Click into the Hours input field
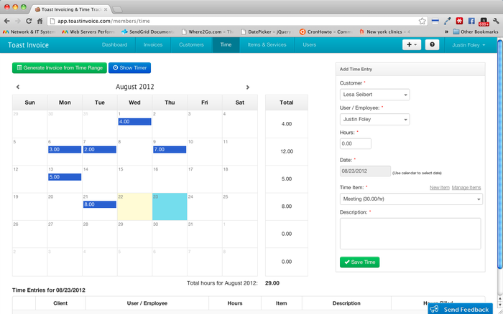The image size is (503, 314). 355,144
